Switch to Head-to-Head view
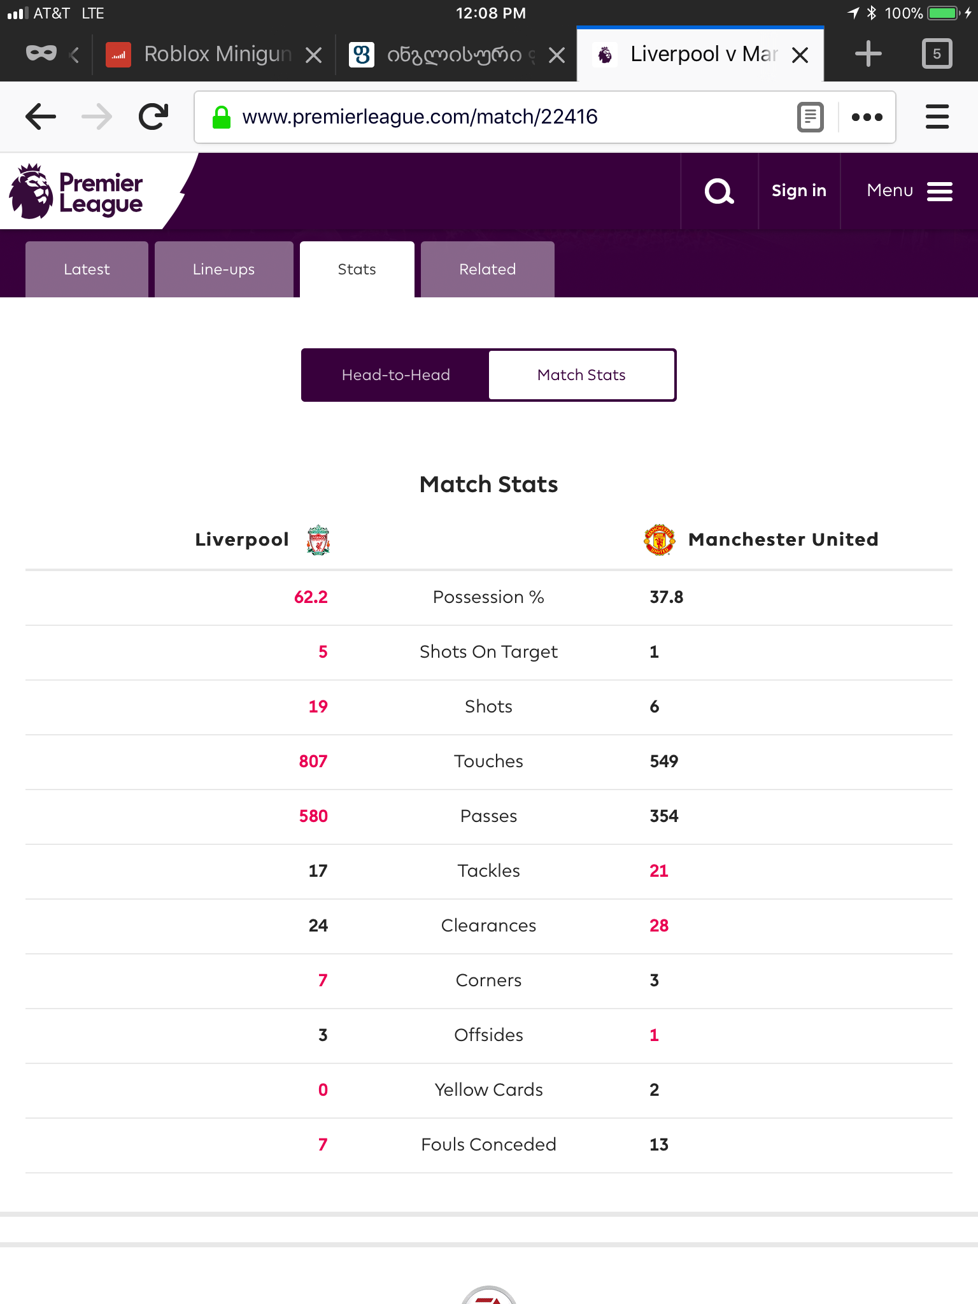The width and height of the screenshot is (978, 1304). 395,375
